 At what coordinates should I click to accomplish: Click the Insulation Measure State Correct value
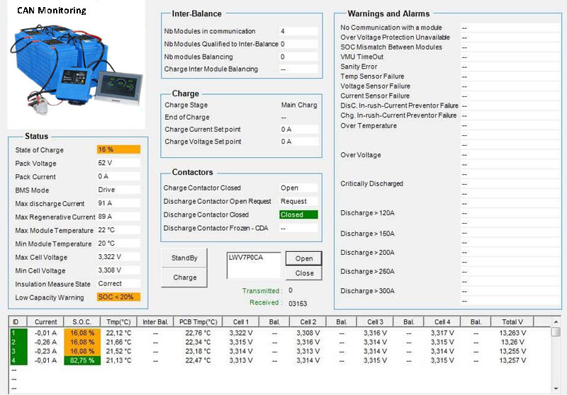118,283
